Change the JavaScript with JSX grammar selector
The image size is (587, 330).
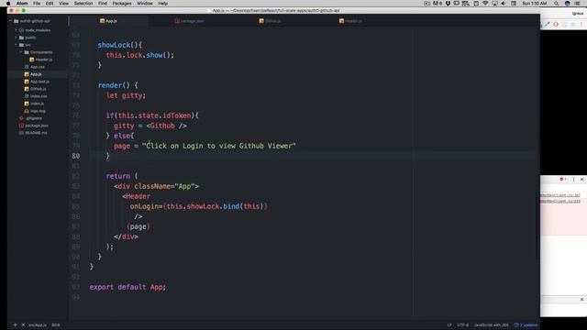click(492, 324)
